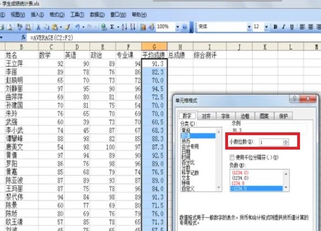Switch to the 图案 tab

tap(264, 116)
